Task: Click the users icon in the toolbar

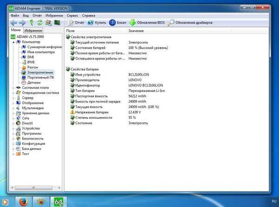Action: point(48,23)
